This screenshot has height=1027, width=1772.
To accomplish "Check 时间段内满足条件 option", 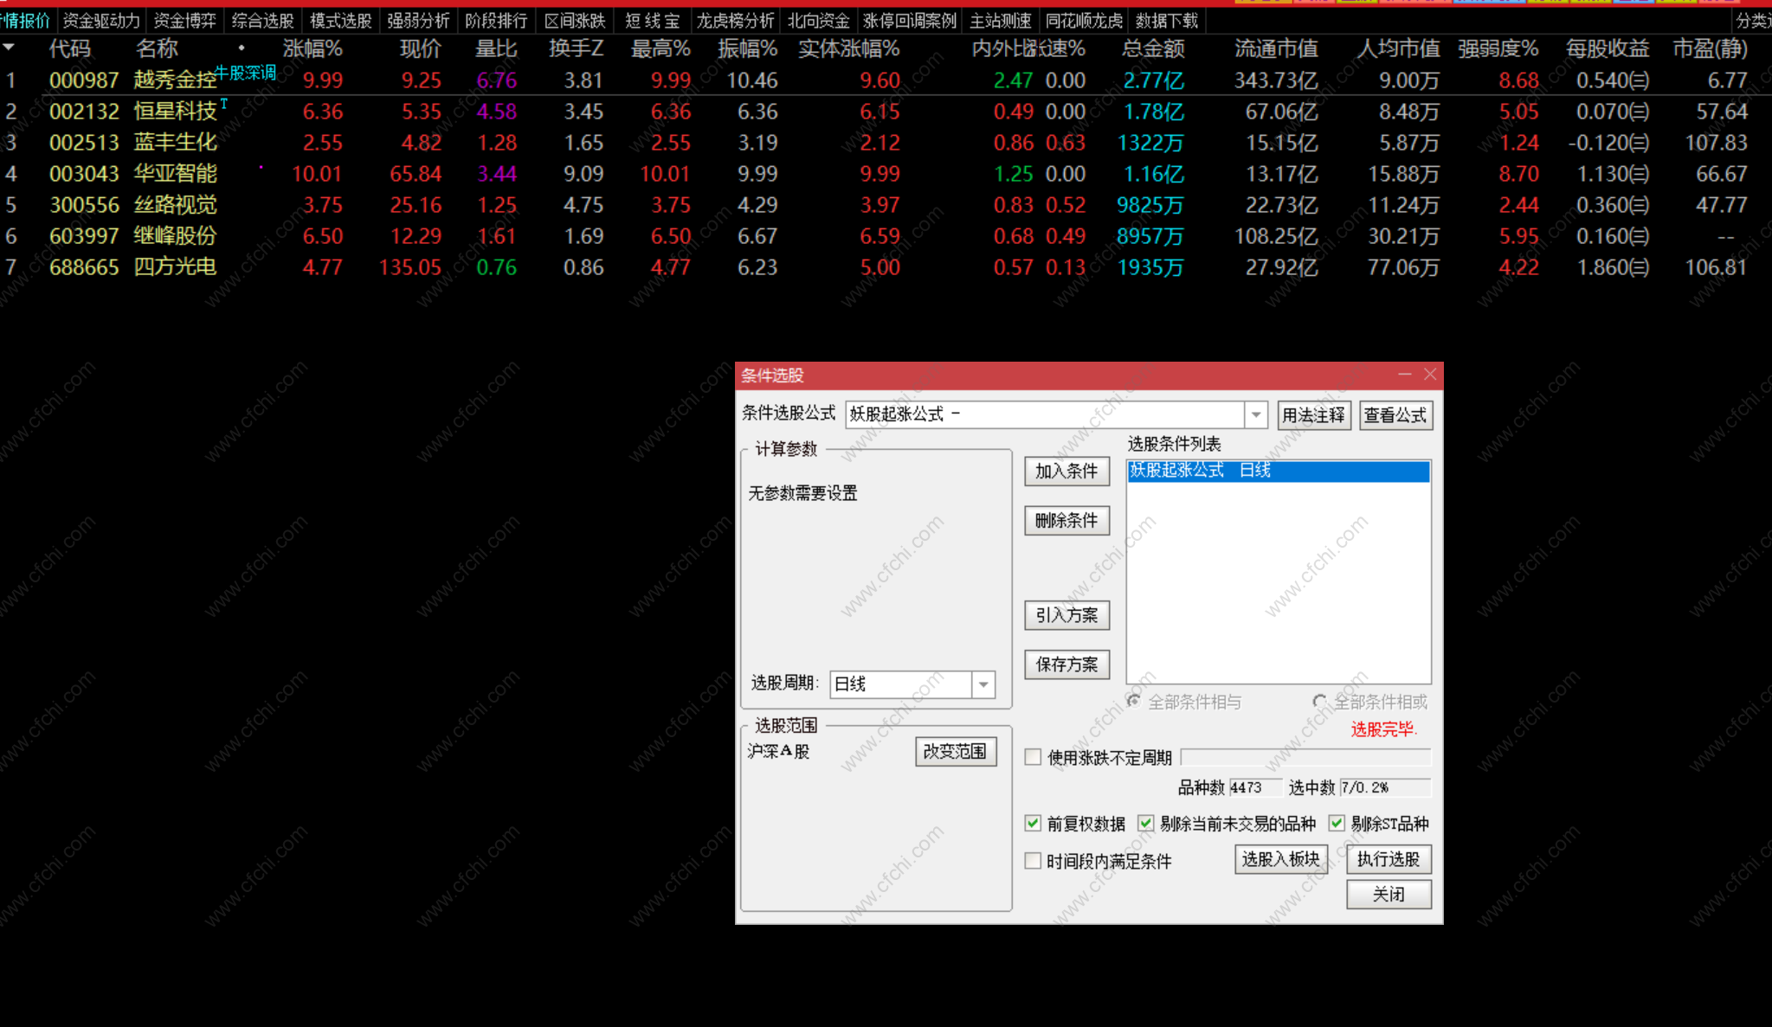I will coord(1033,860).
